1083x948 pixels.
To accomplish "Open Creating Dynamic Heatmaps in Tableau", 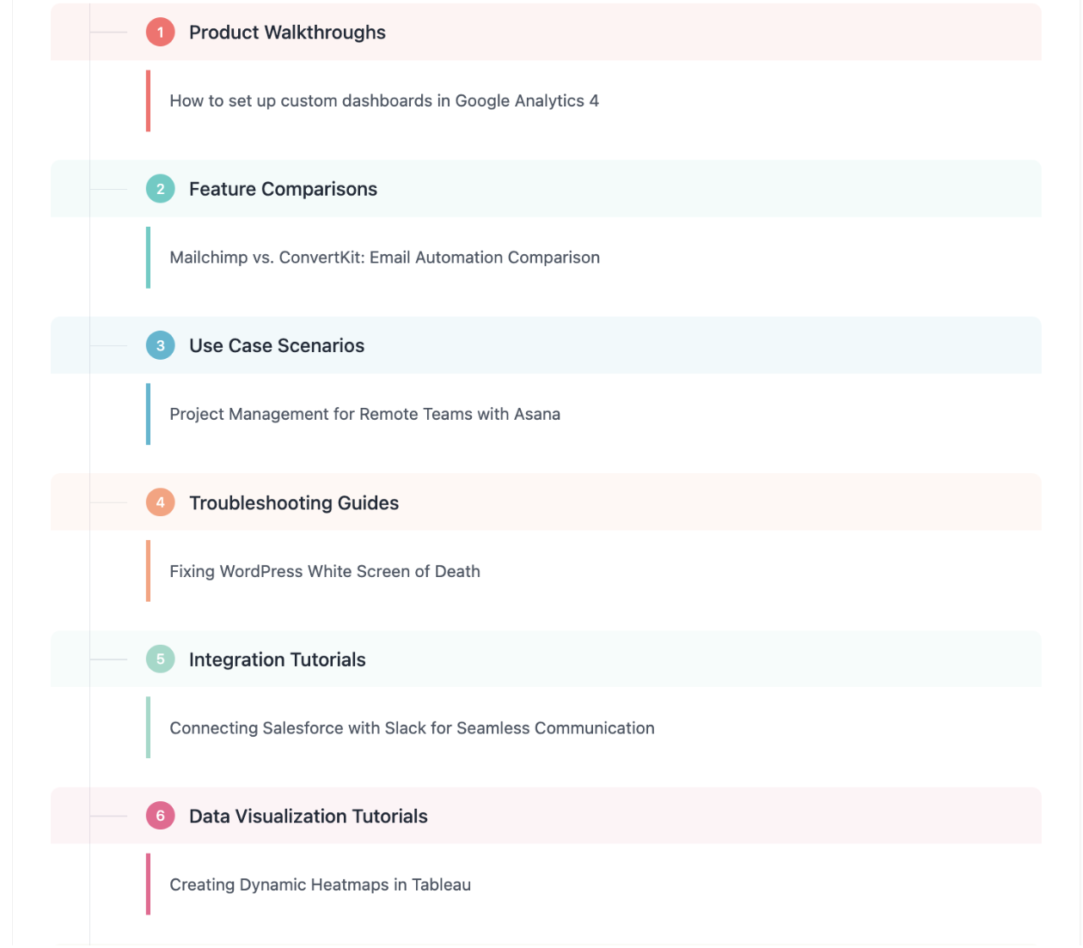I will point(320,884).
